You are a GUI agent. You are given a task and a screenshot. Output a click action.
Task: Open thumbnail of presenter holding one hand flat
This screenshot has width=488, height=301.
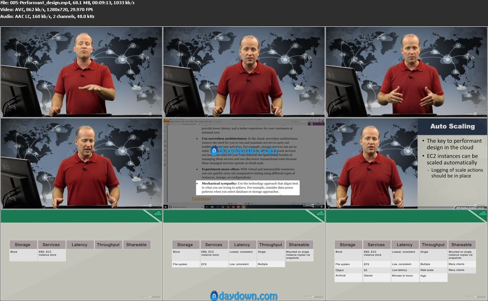(81, 72)
